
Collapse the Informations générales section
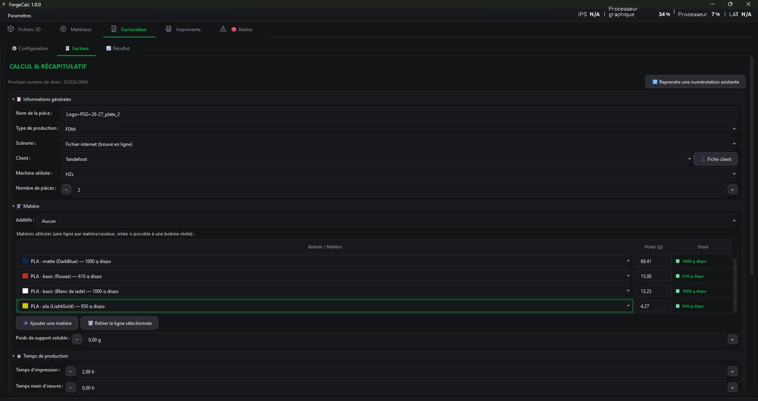pyautogui.click(x=14, y=99)
